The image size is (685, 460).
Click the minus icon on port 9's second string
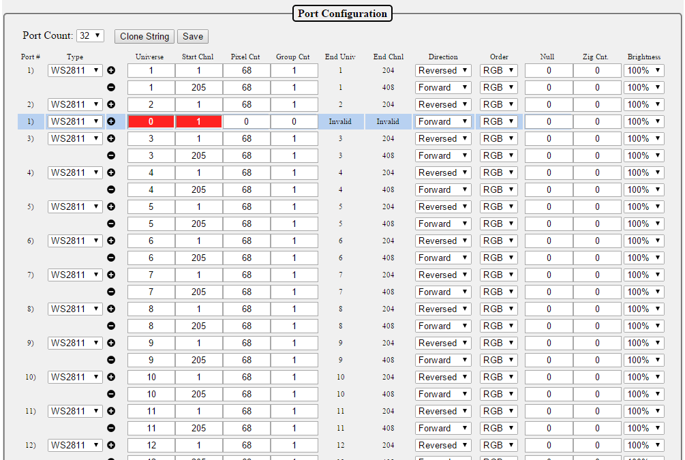111,360
